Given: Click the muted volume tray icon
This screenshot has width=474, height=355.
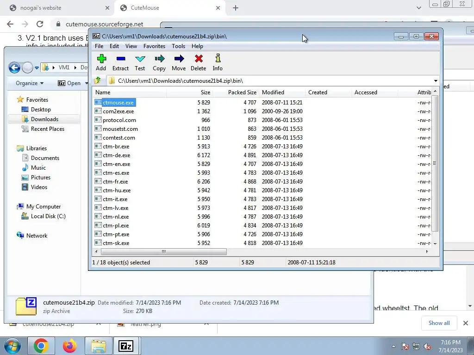Looking at the screenshot, I should pyautogui.click(x=427, y=347).
